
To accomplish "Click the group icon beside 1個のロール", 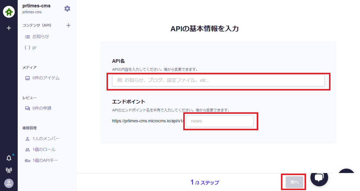I will (x=27, y=150).
